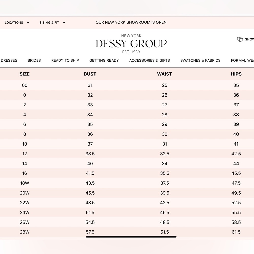The height and width of the screenshot is (254, 254).
Task: Go to the Brides section
Action: 34,60
